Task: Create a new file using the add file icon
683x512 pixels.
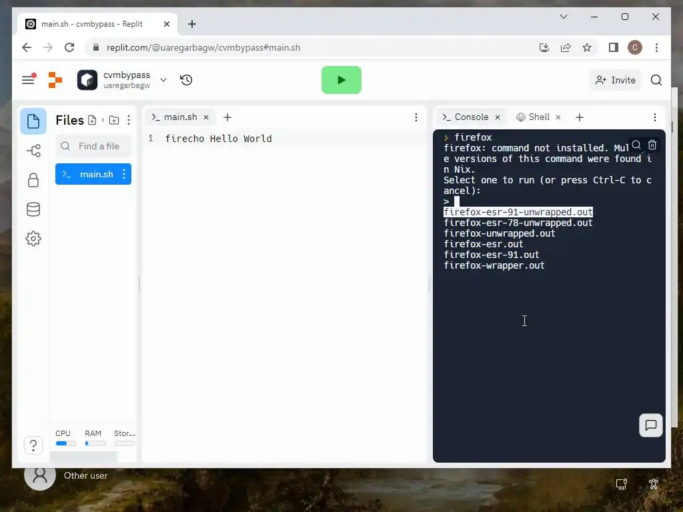Action: [92, 120]
